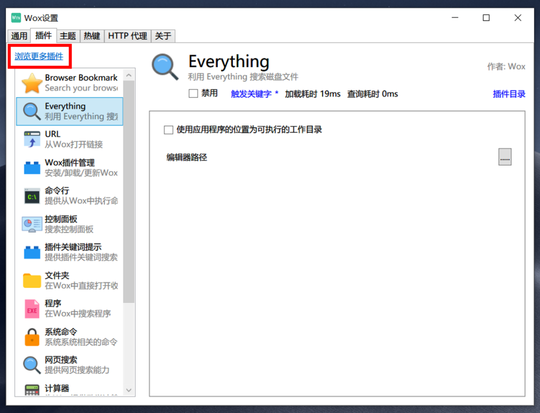Switch to the 通用 tab
The height and width of the screenshot is (413, 540).
tap(19, 36)
